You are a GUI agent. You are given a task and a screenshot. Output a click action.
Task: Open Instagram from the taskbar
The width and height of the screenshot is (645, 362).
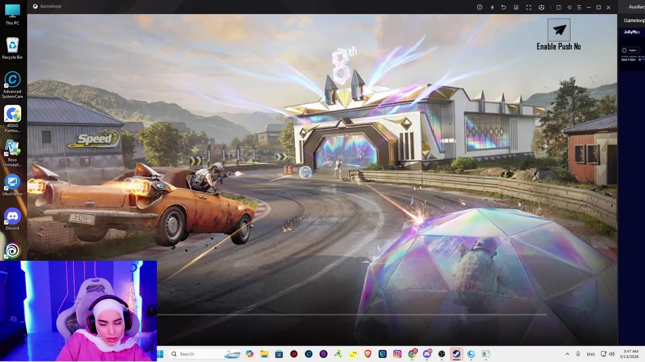(x=397, y=354)
